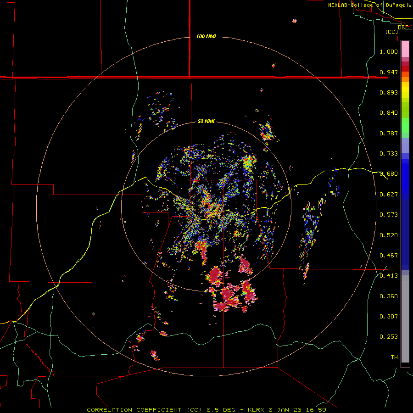Click the "50 NMI" range ring label
Image resolution: width=413 pixels, height=413 pixels.
(206, 121)
